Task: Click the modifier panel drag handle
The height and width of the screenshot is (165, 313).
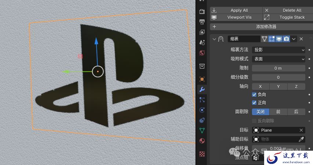Action: [310, 39]
